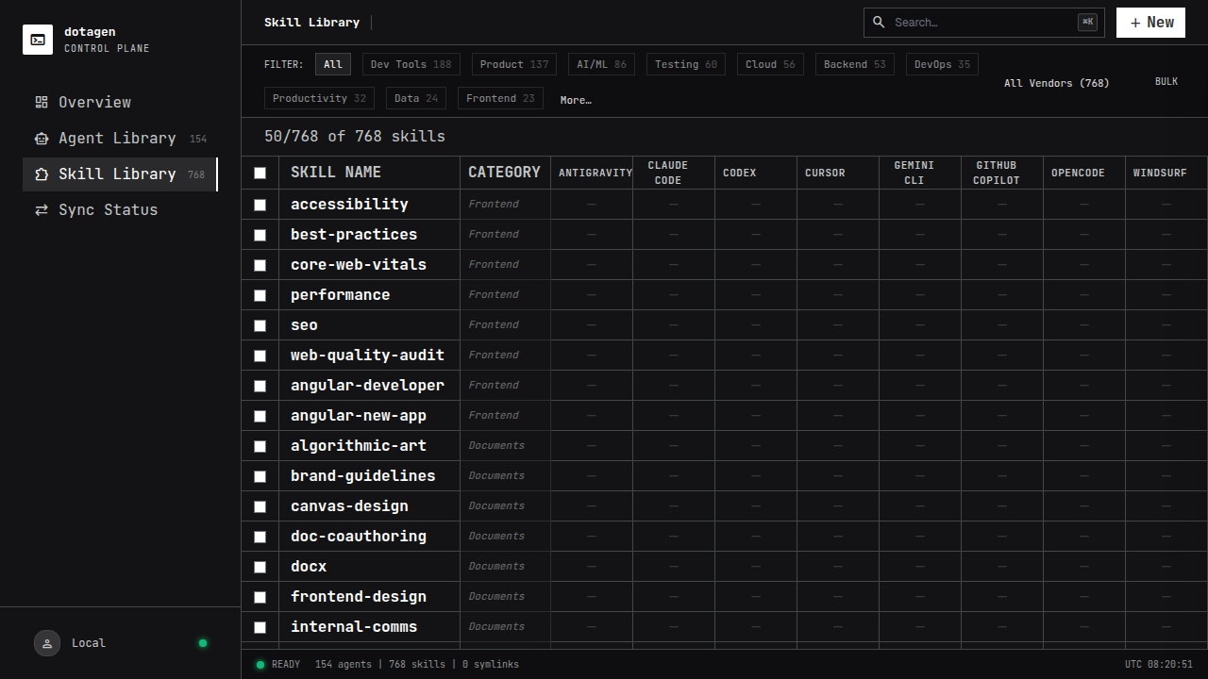Image resolution: width=1208 pixels, height=679 pixels.
Task: Sort by CATEGORY column header
Action: coord(505,173)
